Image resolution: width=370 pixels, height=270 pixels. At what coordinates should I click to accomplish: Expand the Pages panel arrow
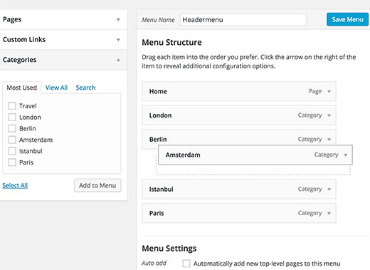118,19
